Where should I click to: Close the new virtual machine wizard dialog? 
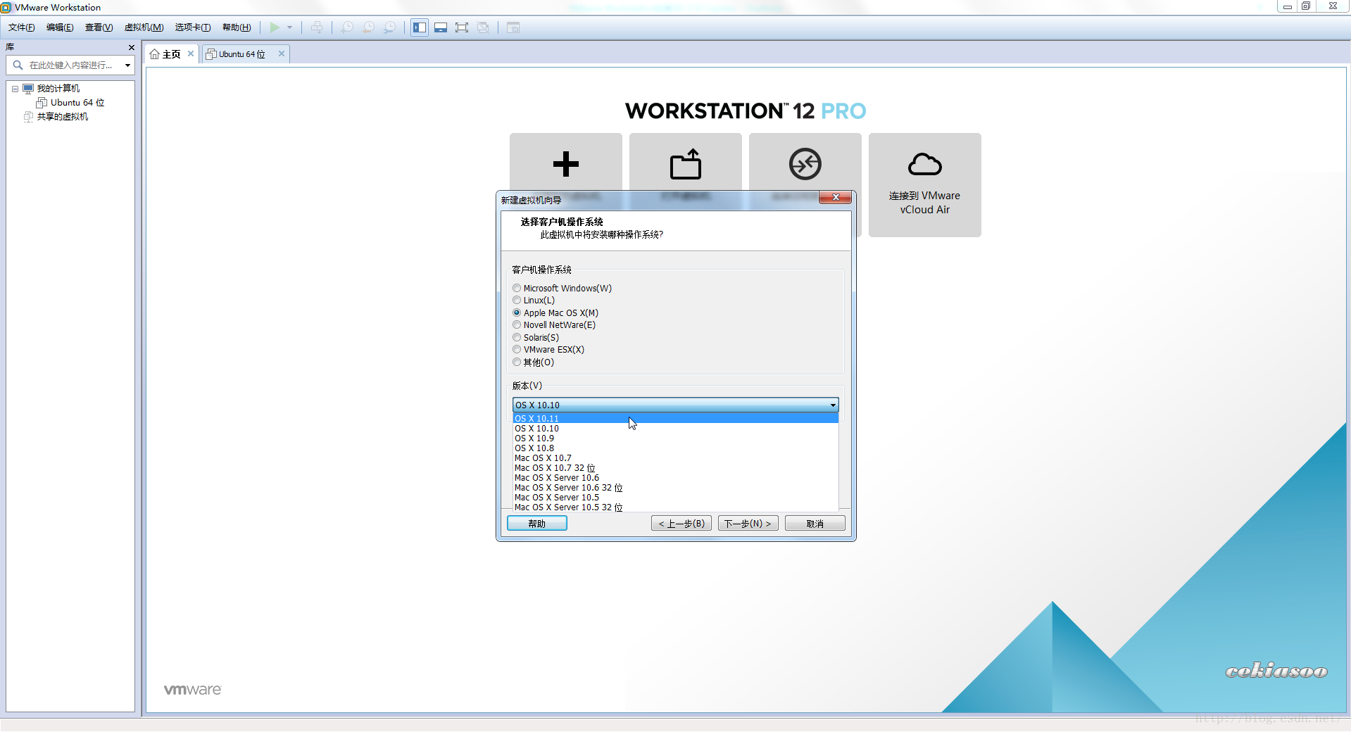click(x=836, y=198)
